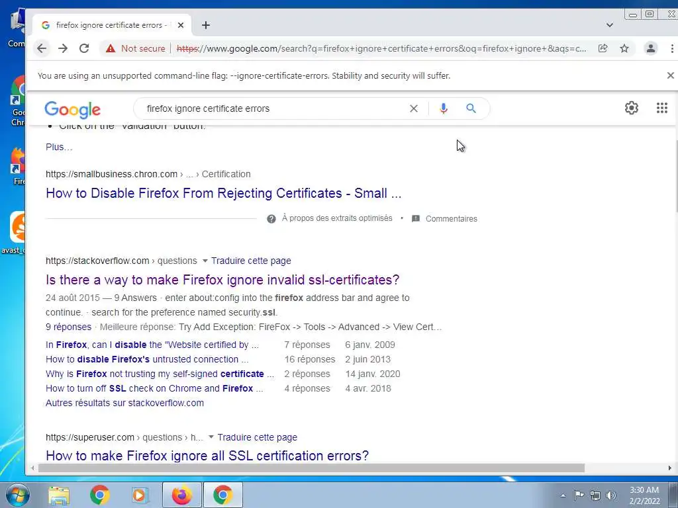The image size is (678, 508).
Task: Click the 6 janv. 2009 date text
Action: tap(370, 345)
